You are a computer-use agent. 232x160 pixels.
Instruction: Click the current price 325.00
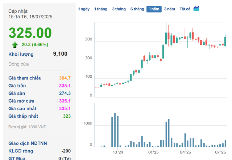tap(30, 33)
